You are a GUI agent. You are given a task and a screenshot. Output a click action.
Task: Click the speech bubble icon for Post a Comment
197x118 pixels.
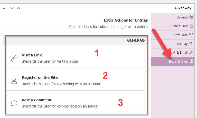click(x=14, y=103)
